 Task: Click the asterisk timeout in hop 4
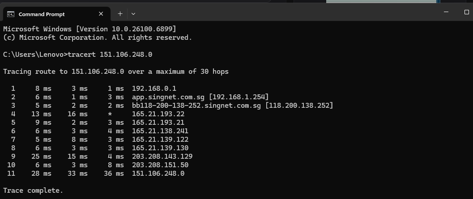[110, 114]
